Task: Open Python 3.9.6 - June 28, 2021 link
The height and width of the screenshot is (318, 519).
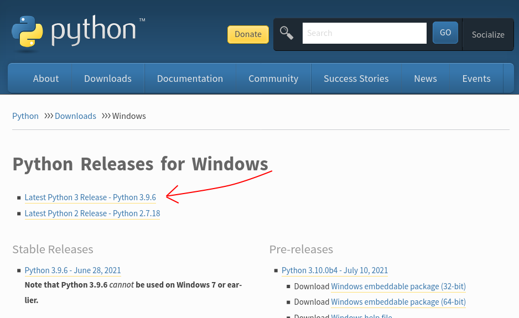Action: tap(73, 270)
